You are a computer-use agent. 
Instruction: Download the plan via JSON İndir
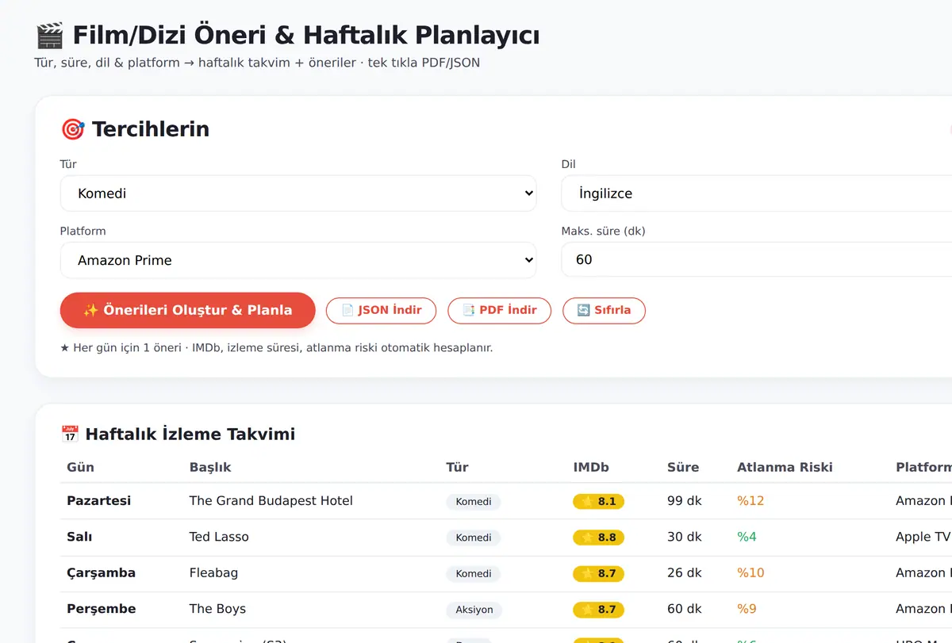point(382,310)
